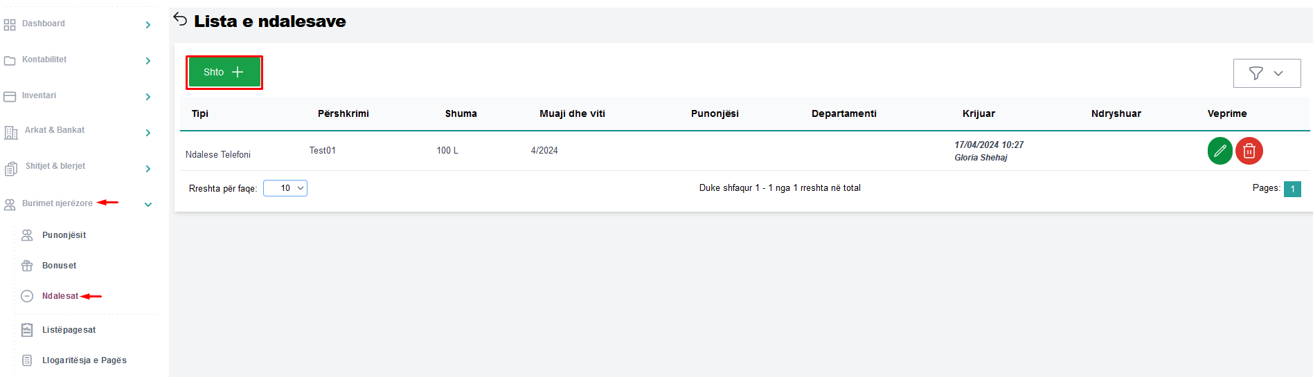Go to page 1 in pagination
The width and height of the screenshot is (1313, 377).
(x=1292, y=189)
